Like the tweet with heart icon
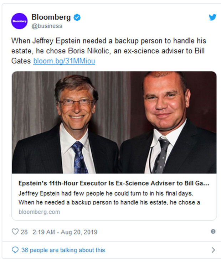221x264 pixels. coord(15,232)
